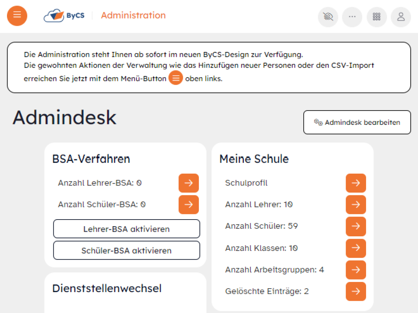Open Anzahl Lehrer-BSA arrow
418x313 pixels.
tap(189, 183)
